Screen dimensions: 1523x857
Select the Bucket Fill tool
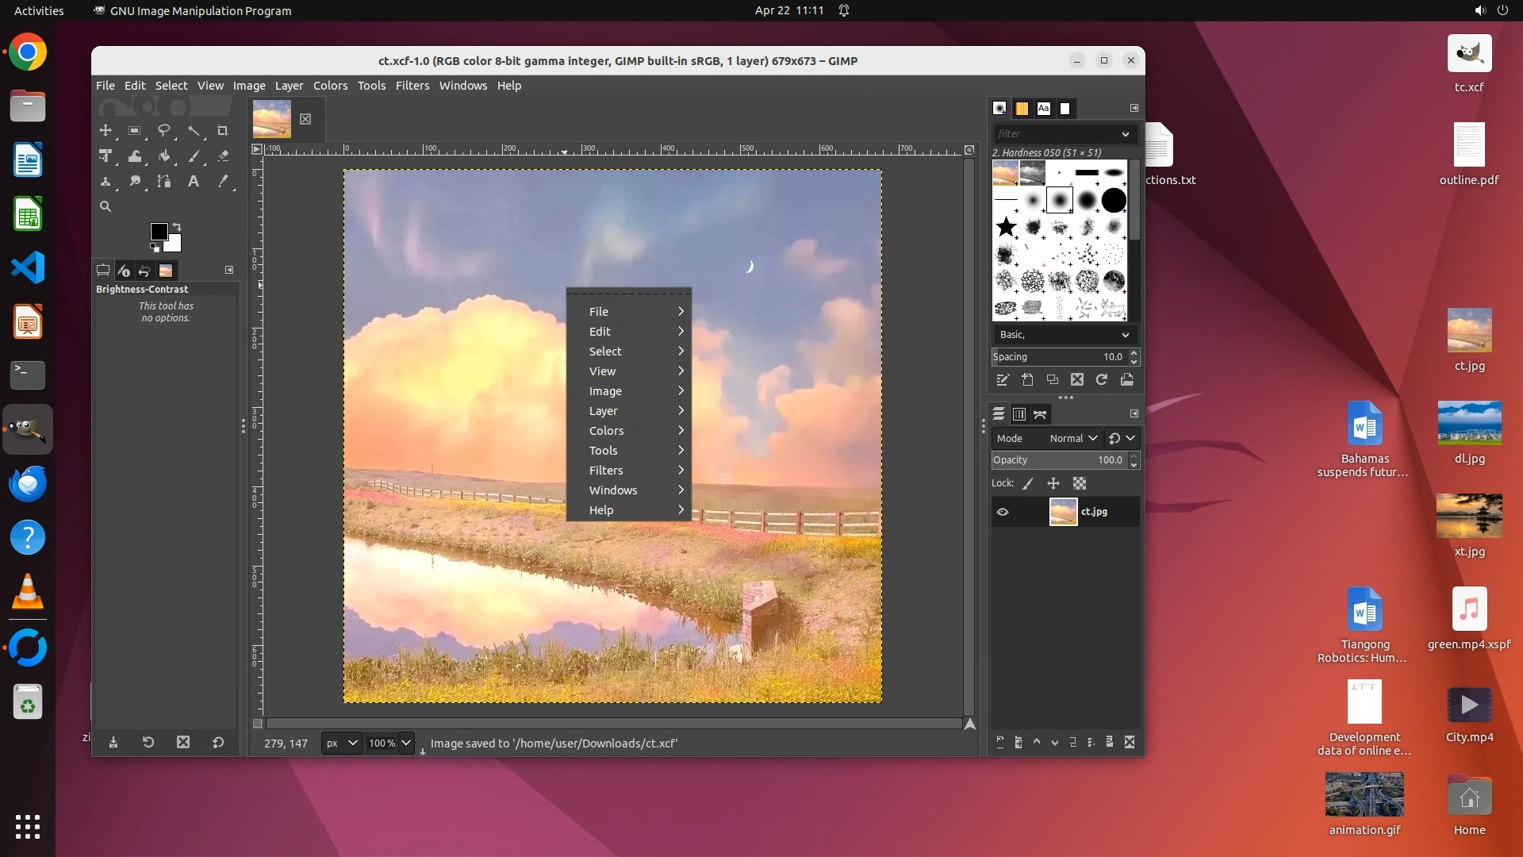(x=164, y=156)
